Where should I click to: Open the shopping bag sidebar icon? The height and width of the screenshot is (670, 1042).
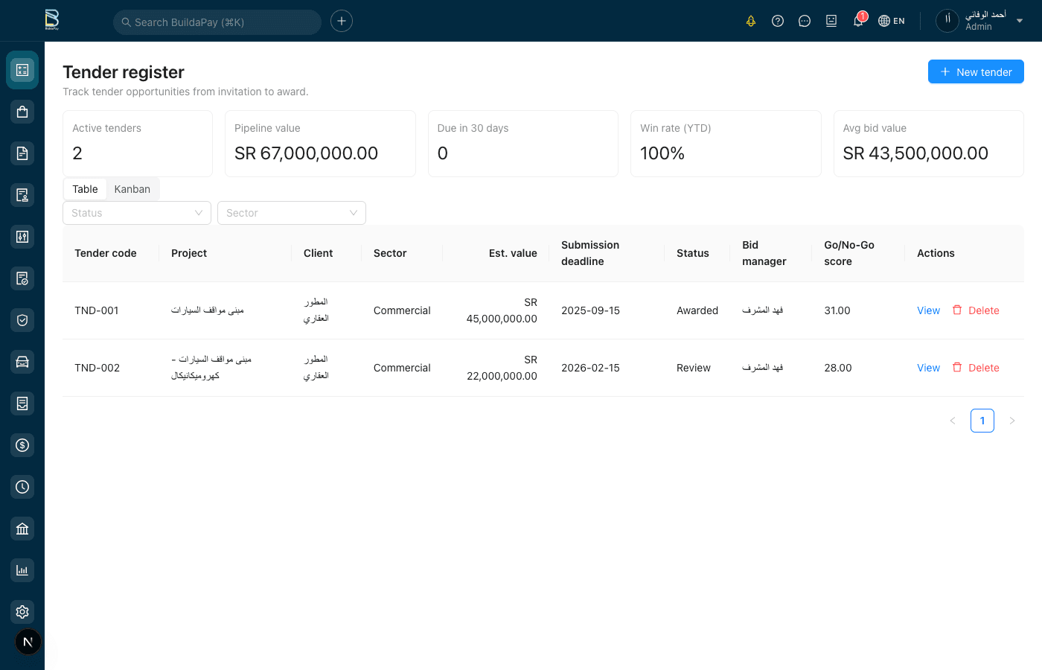22,112
